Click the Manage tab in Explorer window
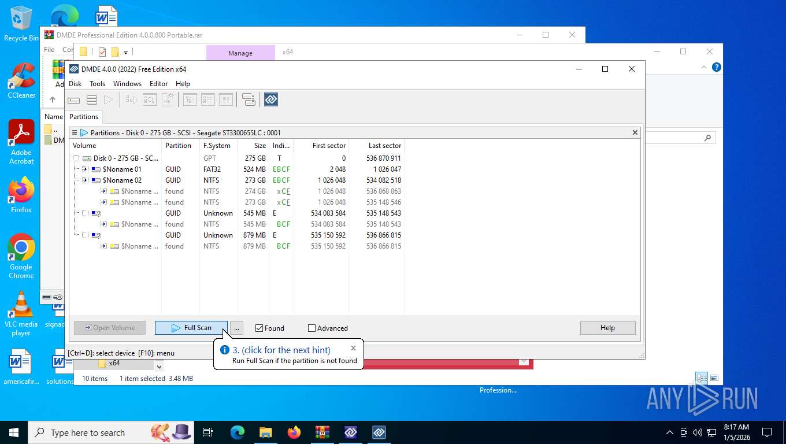 pos(240,53)
